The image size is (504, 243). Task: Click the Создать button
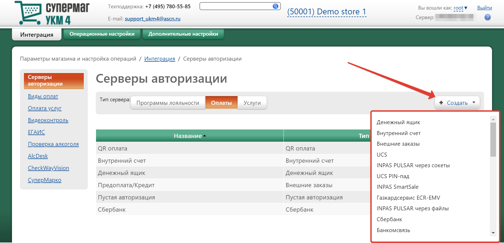click(457, 103)
